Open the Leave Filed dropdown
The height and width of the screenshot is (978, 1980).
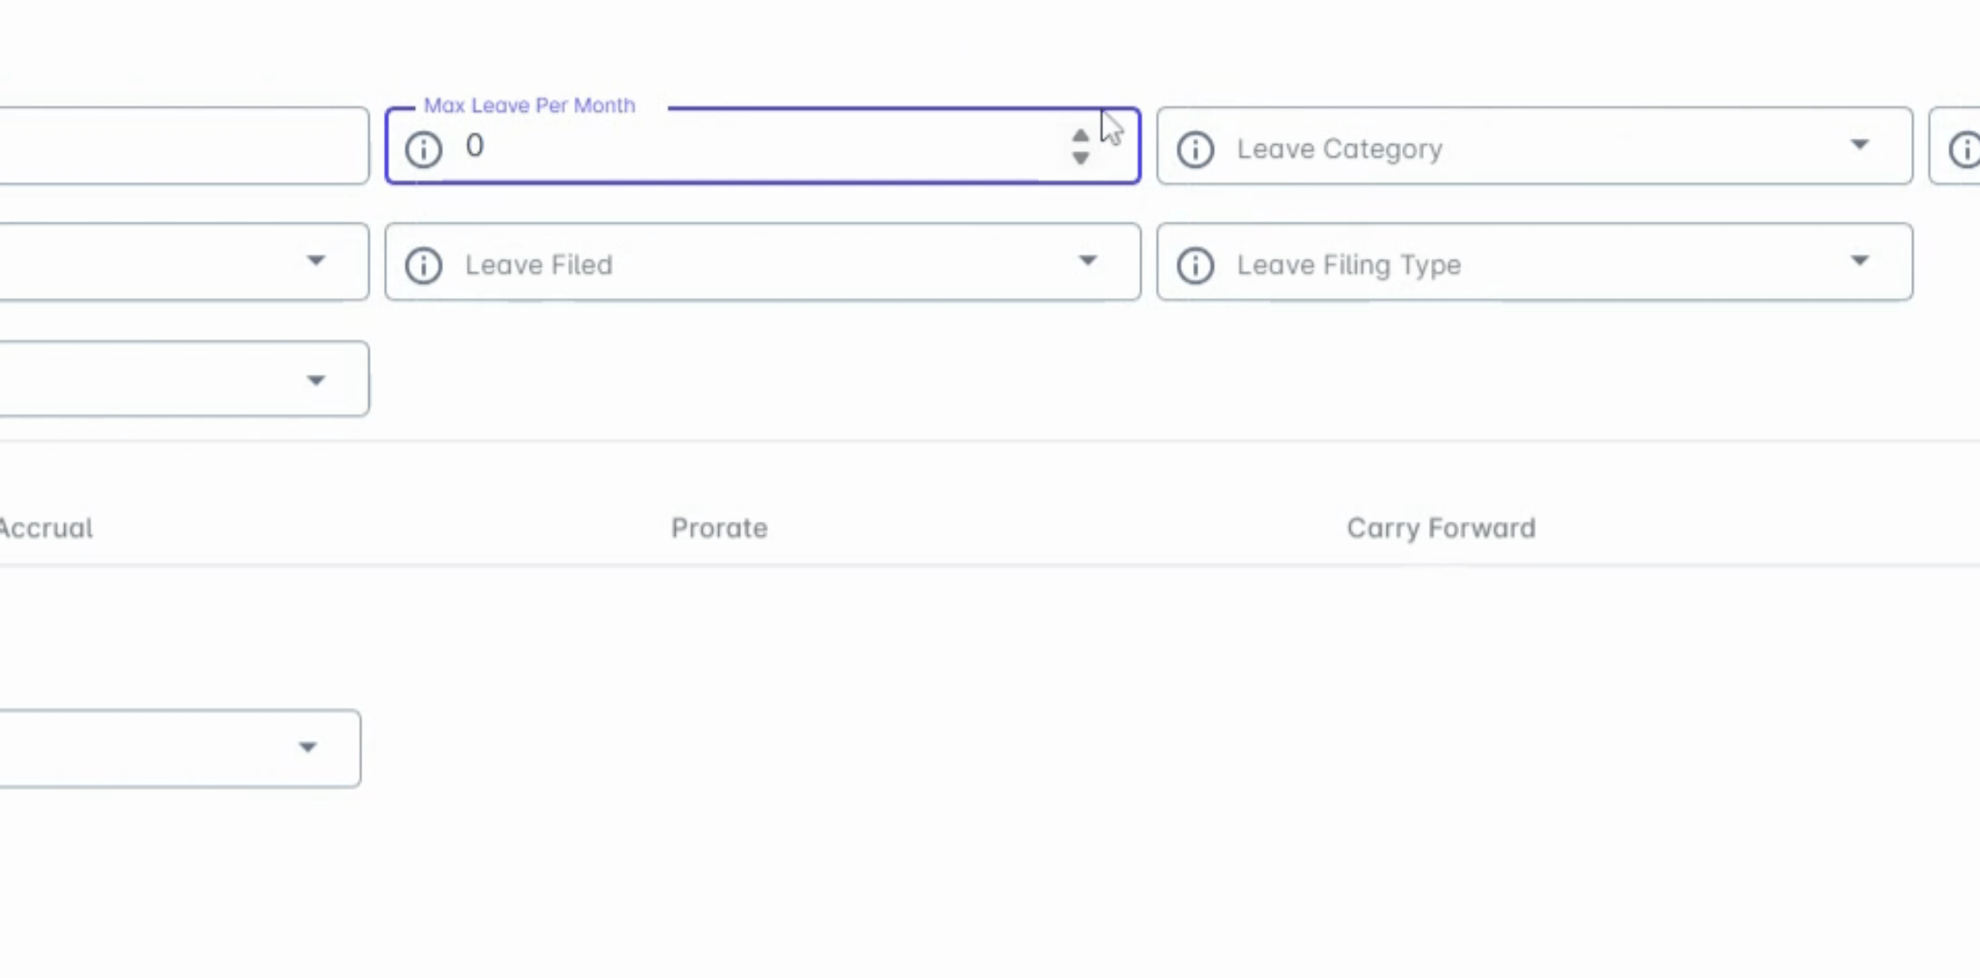pyautogui.click(x=761, y=263)
